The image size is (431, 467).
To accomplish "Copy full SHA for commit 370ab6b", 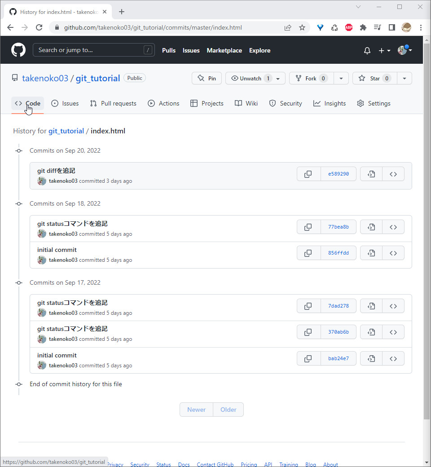I will click(x=308, y=332).
